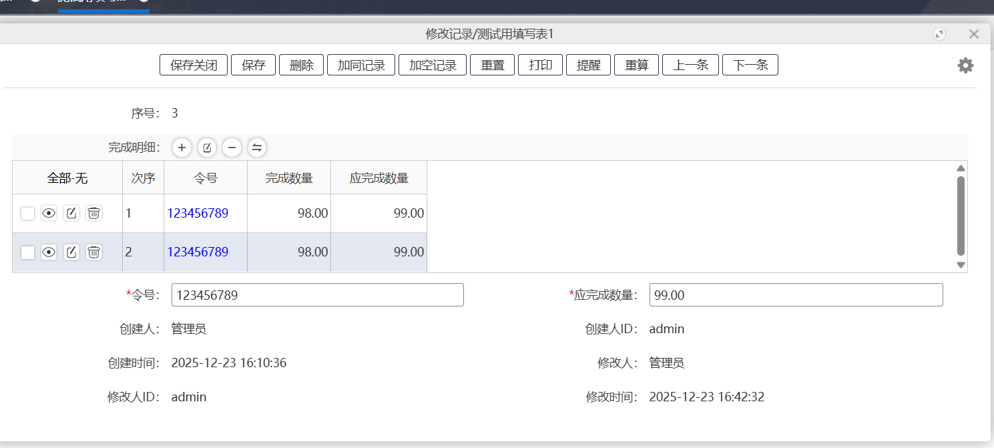Screen dimensions: 994x448
Task: Add a new row with the plus icon
Action: 182,148
